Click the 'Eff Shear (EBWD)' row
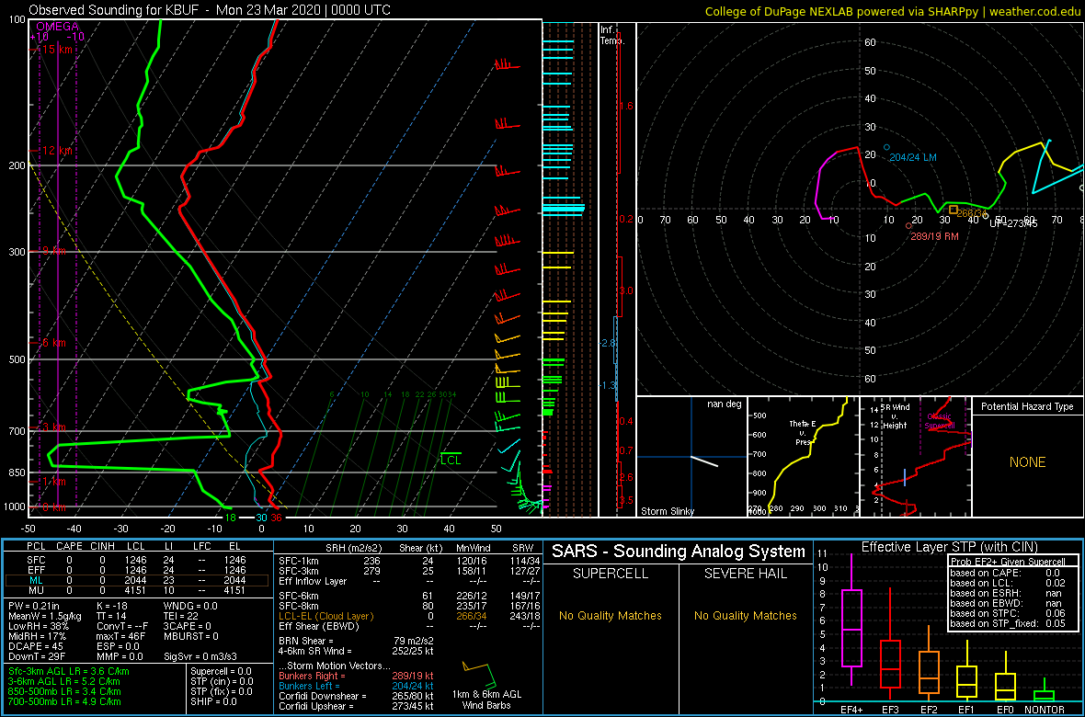 point(408,626)
